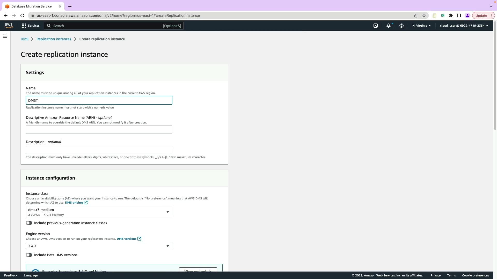This screenshot has width=497, height=279.
Task: Expand the side navigation hamburger menu
Action: tap(5, 36)
